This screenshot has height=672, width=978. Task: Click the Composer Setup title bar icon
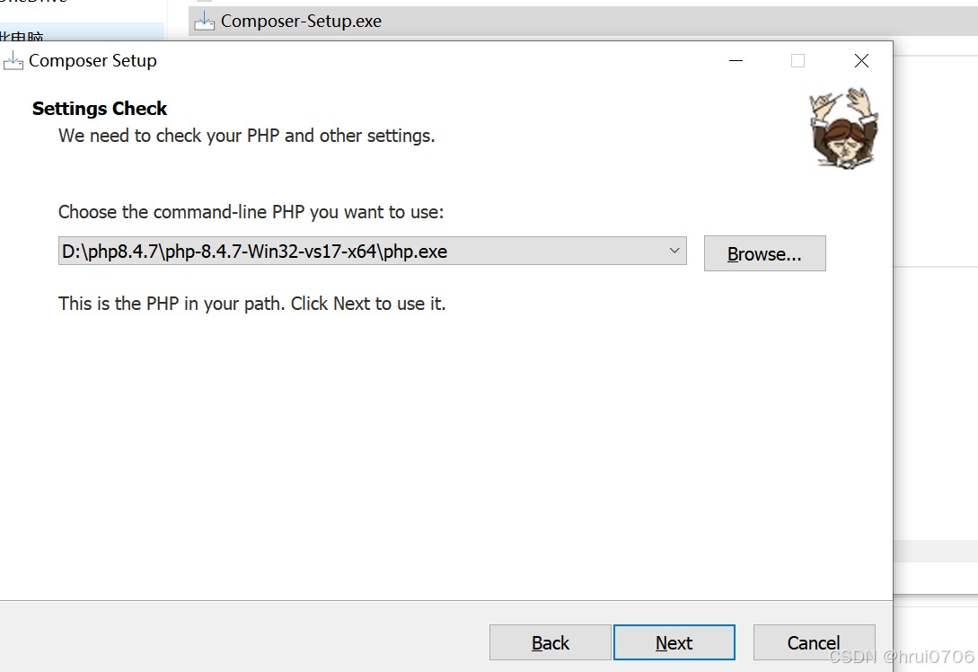[x=13, y=60]
